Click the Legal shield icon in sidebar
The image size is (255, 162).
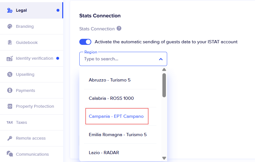point(10,10)
